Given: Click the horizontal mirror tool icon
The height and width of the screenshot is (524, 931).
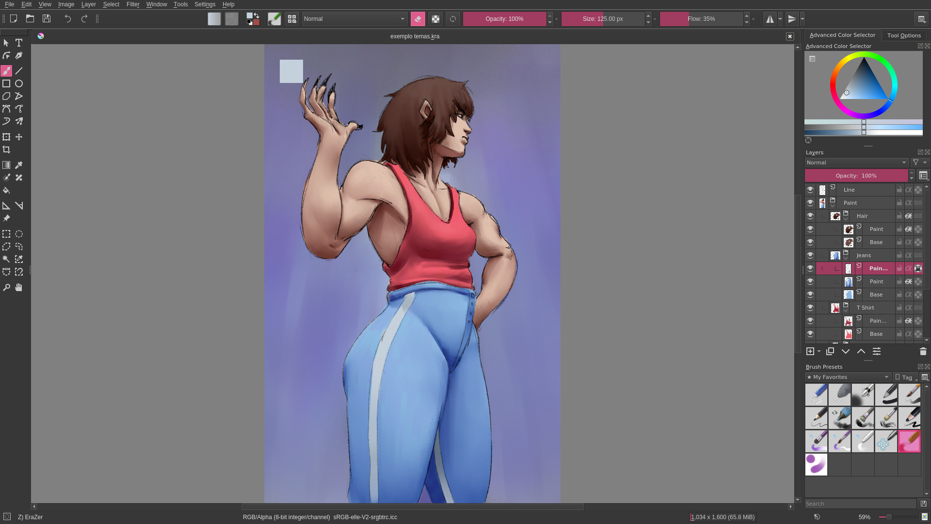Looking at the screenshot, I should (770, 19).
